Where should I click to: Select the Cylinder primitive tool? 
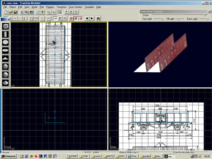6,34
